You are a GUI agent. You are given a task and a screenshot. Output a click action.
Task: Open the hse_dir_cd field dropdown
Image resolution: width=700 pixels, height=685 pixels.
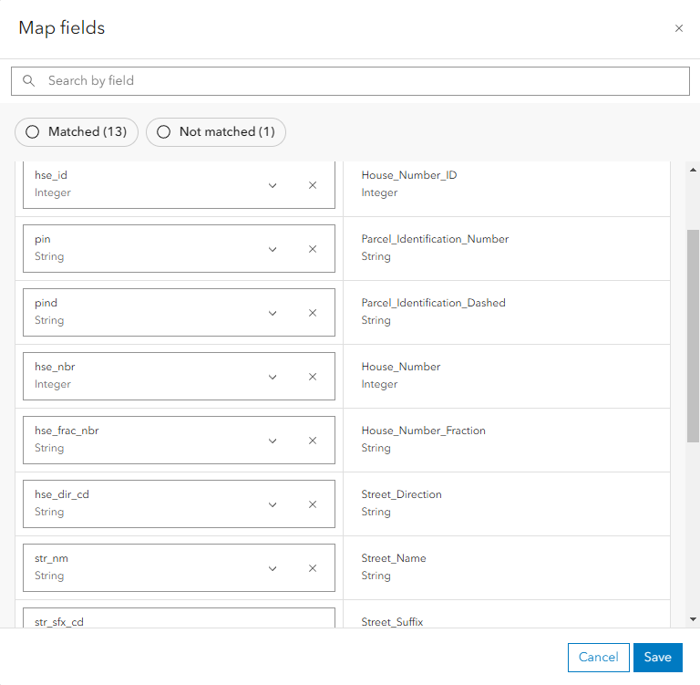273,504
